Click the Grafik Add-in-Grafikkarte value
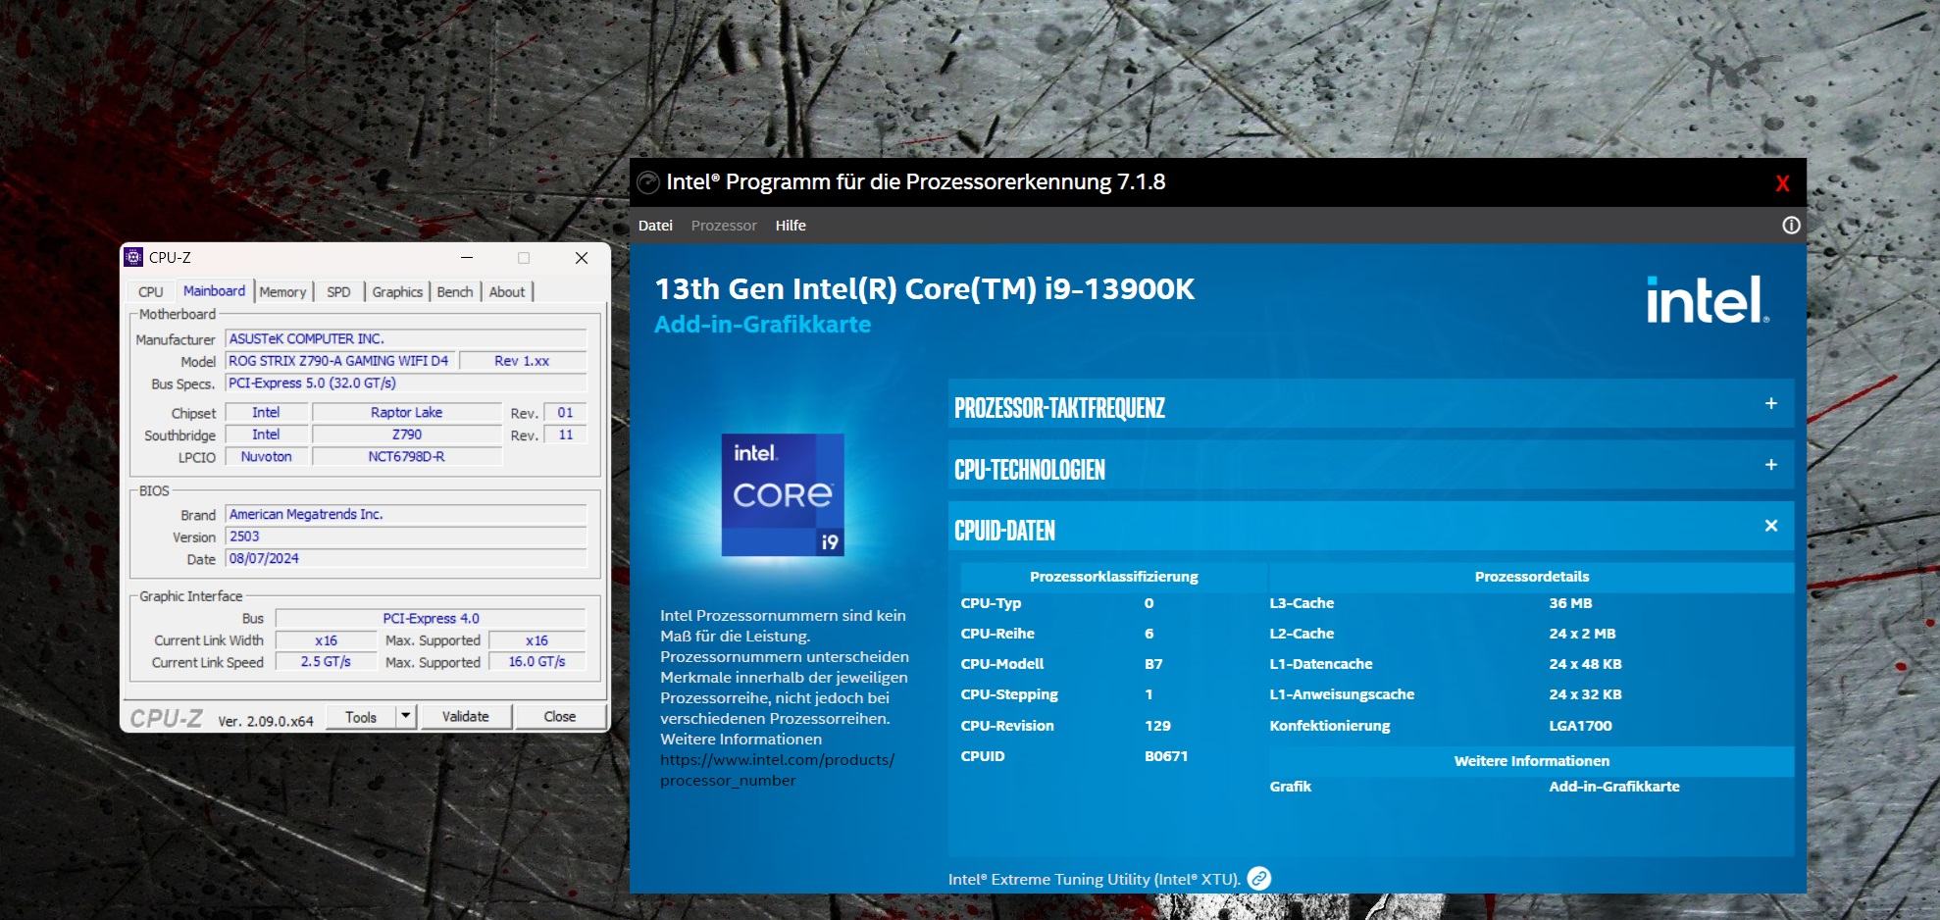This screenshot has height=920, width=1940. pos(1614,787)
